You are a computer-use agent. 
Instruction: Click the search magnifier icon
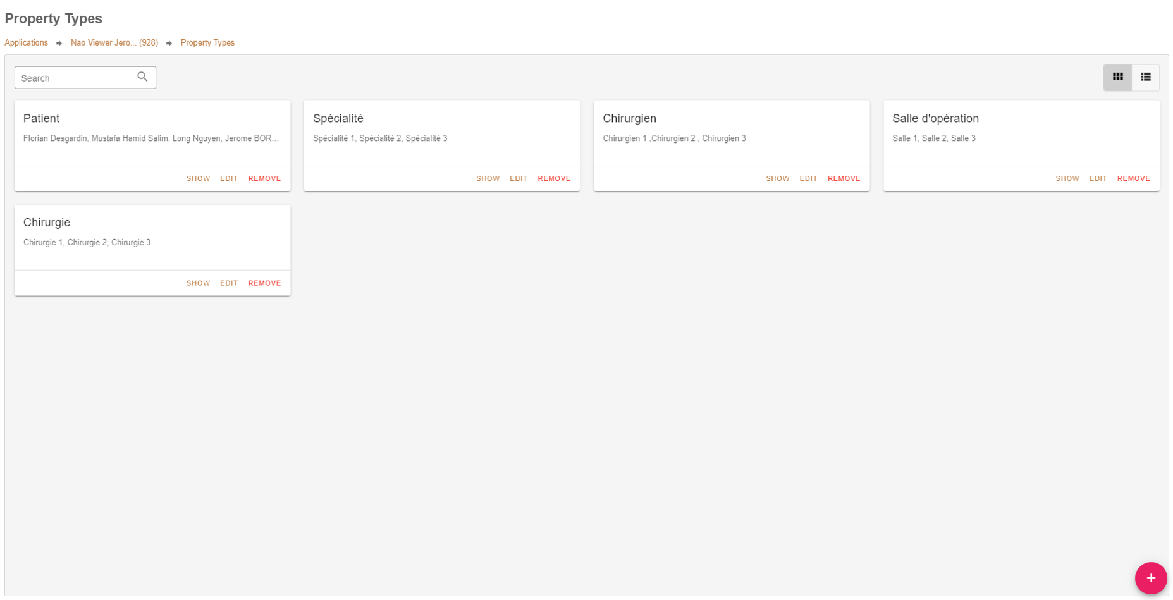142,77
